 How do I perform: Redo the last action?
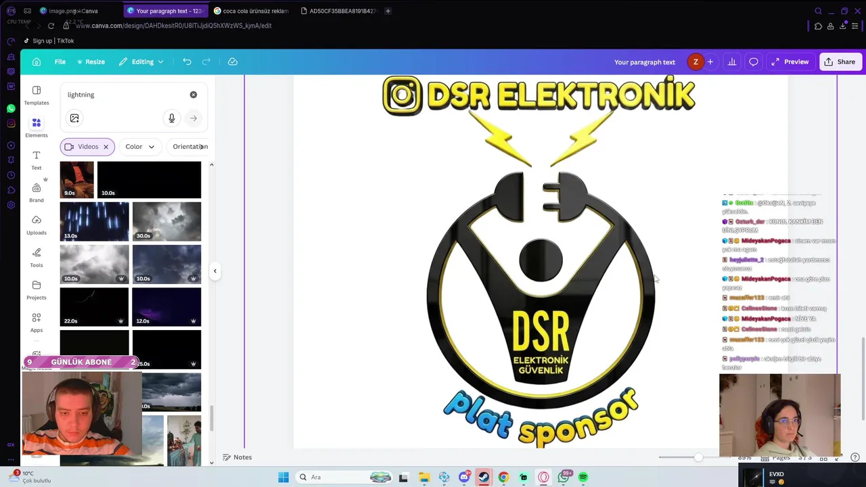pyautogui.click(x=206, y=62)
